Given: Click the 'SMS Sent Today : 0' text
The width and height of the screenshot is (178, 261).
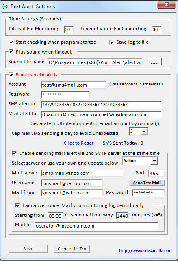Looking at the screenshot, I should pos(123,143).
